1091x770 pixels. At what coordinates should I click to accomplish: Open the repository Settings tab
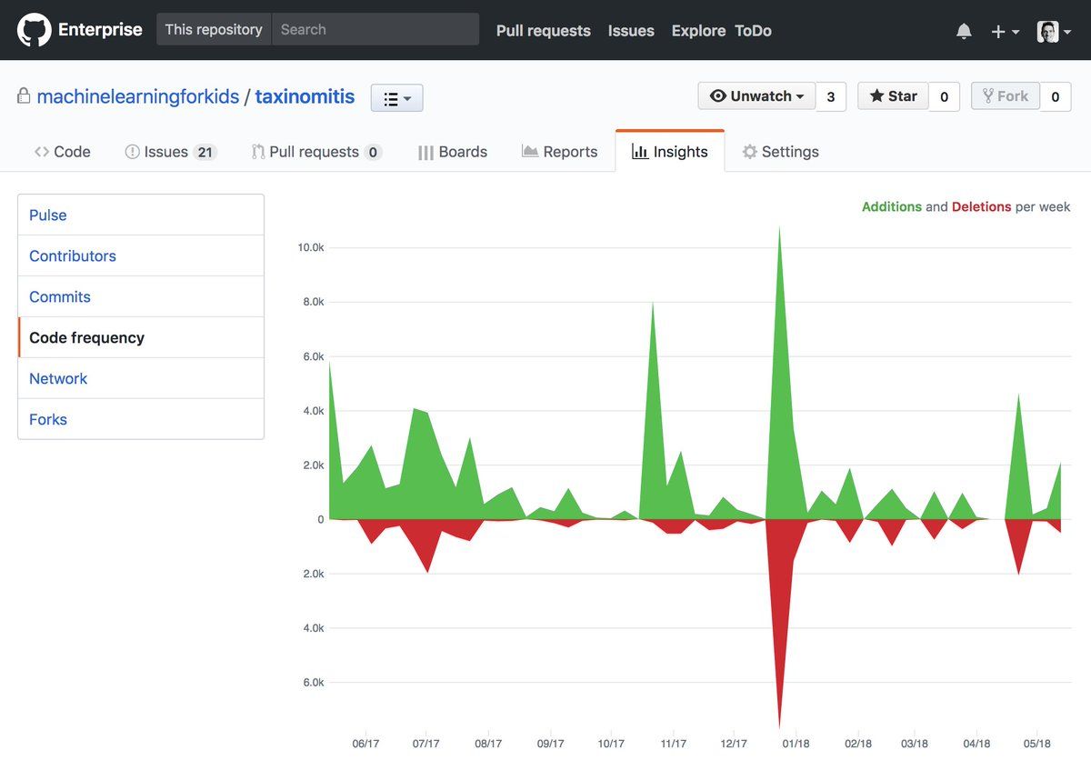pos(780,152)
